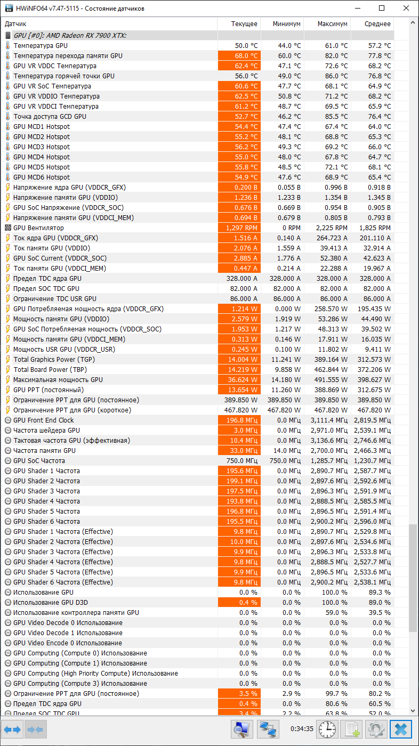The height and width of the screenshot is (746, 419).
Task: Click thermometer icon beside GPU MCD1 Hotspot
Action: 8,127
